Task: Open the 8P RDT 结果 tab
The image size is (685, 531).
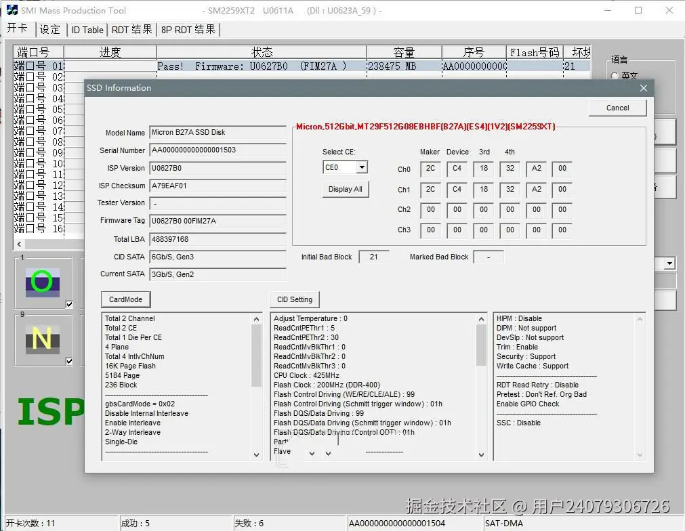Action: coord(188,29)
